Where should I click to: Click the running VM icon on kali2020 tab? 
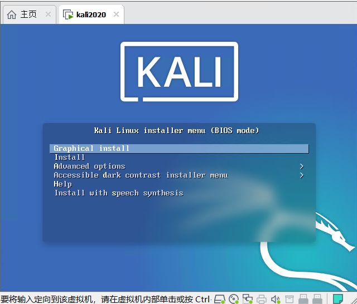coord(68,15)
